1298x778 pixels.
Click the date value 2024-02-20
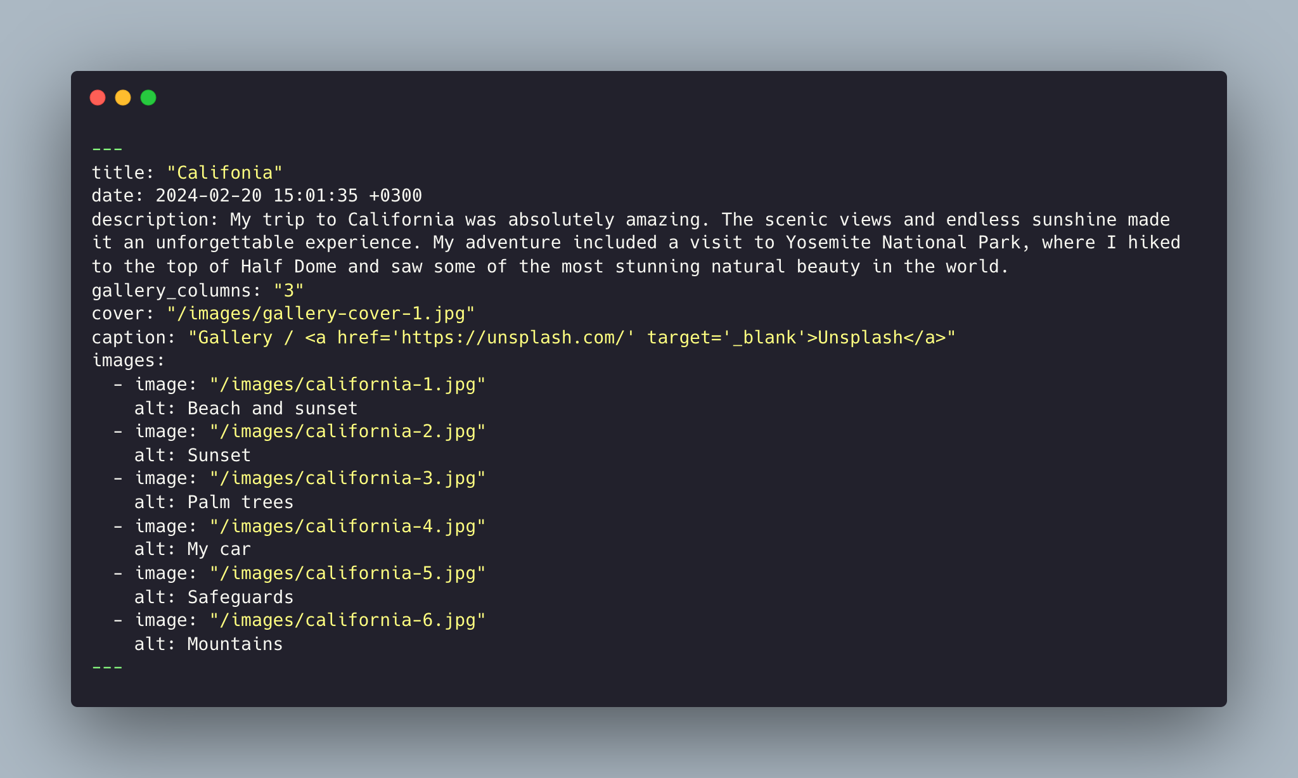209,196
